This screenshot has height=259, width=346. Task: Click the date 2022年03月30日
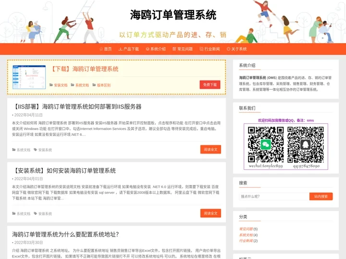click(28, 243)
